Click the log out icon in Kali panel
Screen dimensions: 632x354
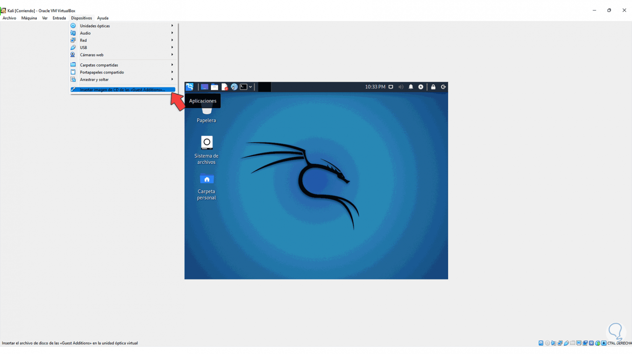443,87
